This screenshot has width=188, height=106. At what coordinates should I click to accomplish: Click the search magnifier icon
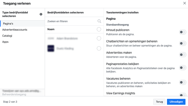click(x=99, y=21)
